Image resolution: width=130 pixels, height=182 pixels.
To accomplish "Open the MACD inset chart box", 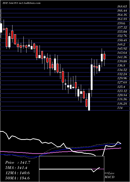I will point(71,169).
